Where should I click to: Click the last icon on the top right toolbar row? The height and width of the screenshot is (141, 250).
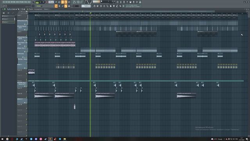point(140,2)
